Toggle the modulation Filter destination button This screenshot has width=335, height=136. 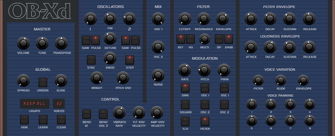click(x=205, y=122)
